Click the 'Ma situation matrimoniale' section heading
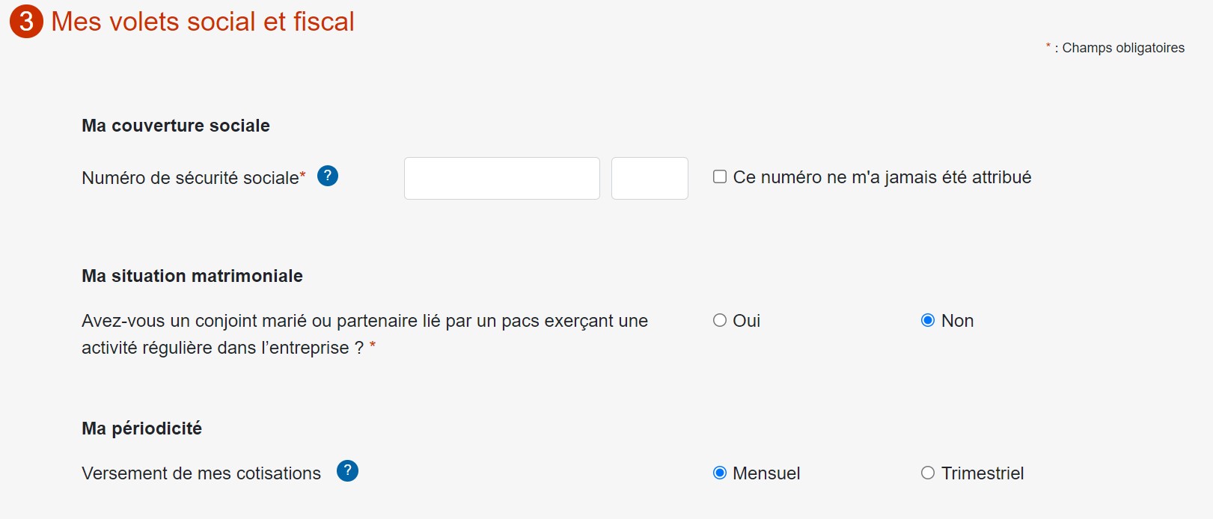The image size is (1213, 519). [x=192, y=276]
